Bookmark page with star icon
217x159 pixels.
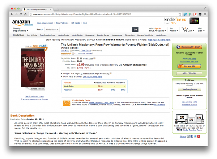point(180,14)
